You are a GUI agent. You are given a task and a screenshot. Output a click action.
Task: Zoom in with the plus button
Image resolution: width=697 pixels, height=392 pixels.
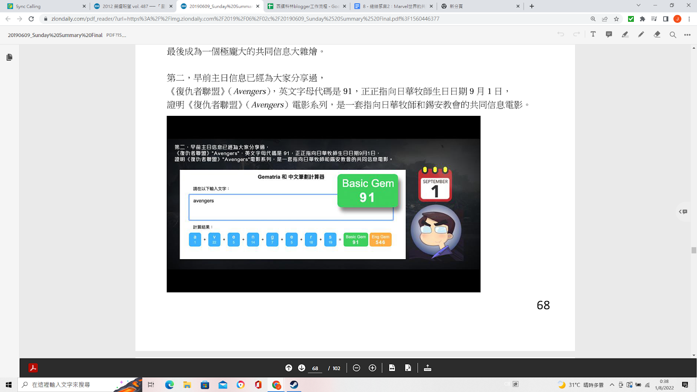point(372,368)
